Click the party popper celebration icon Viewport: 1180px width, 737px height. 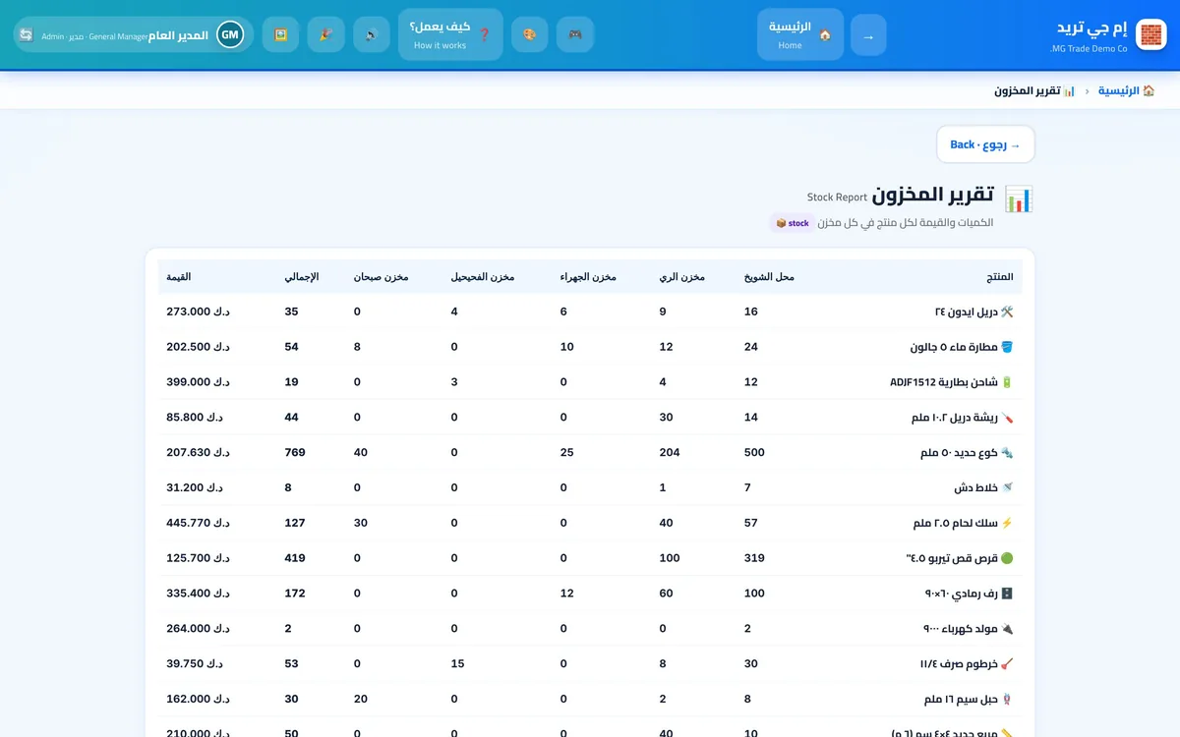click(x=325, y=34)
